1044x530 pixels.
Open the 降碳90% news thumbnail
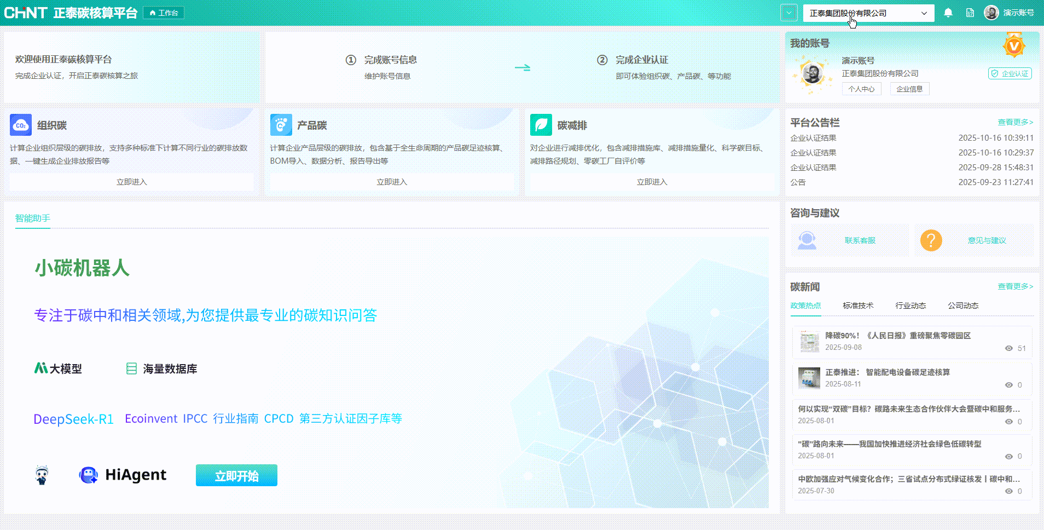pos(809,341)
